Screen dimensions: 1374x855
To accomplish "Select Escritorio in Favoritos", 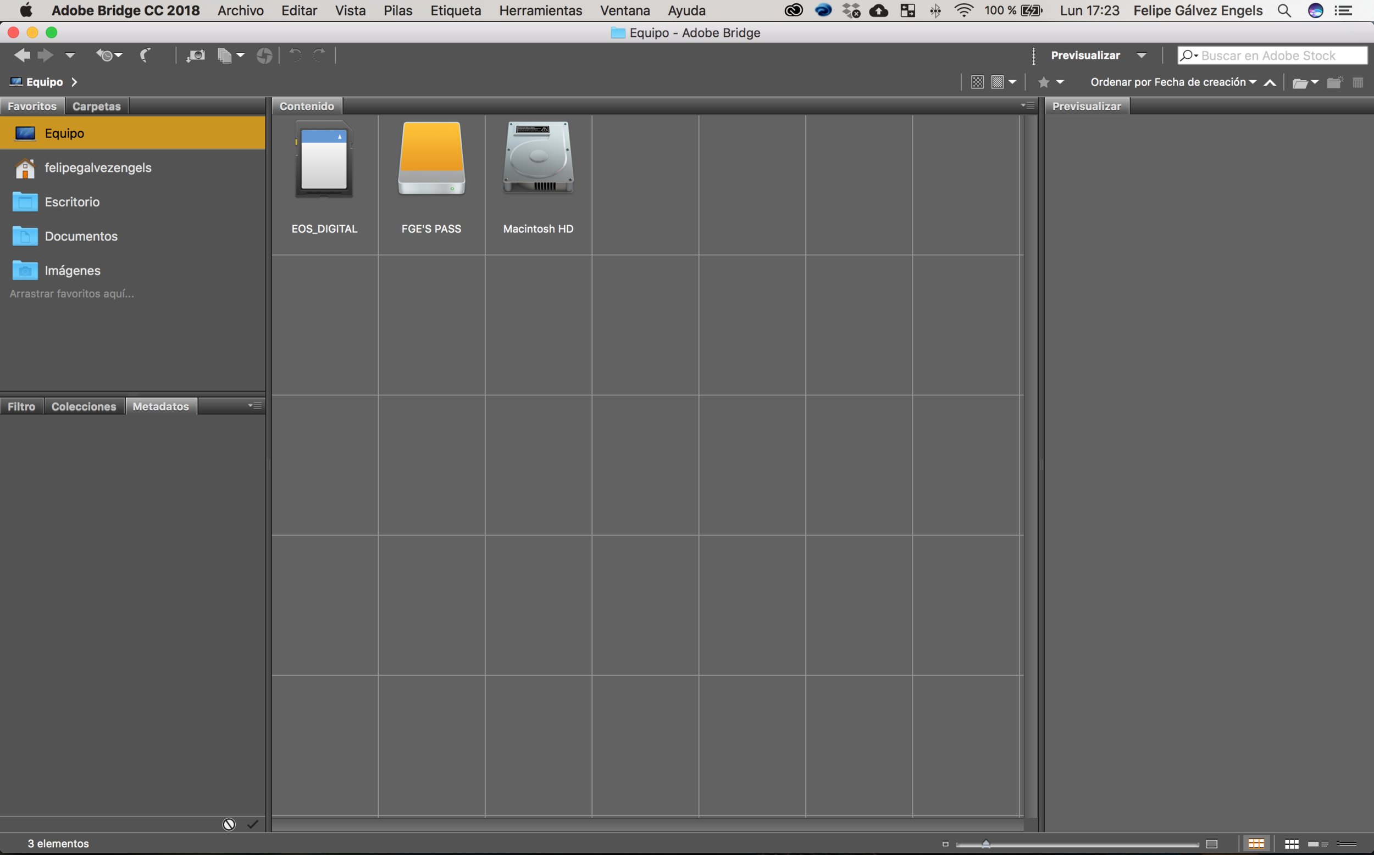I will click(x=72, y=202).
